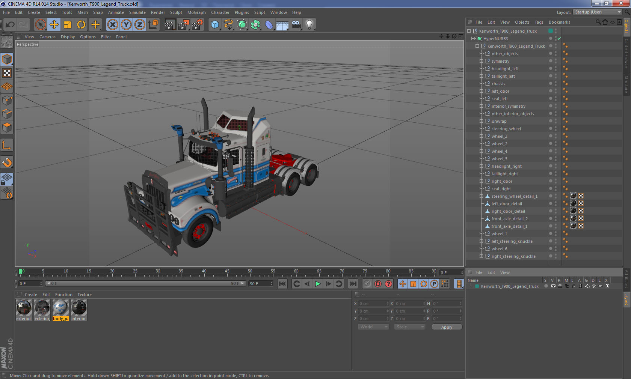Open the Mesh menu
This screenshot has height=379, width=631.
tap(82, 12)
